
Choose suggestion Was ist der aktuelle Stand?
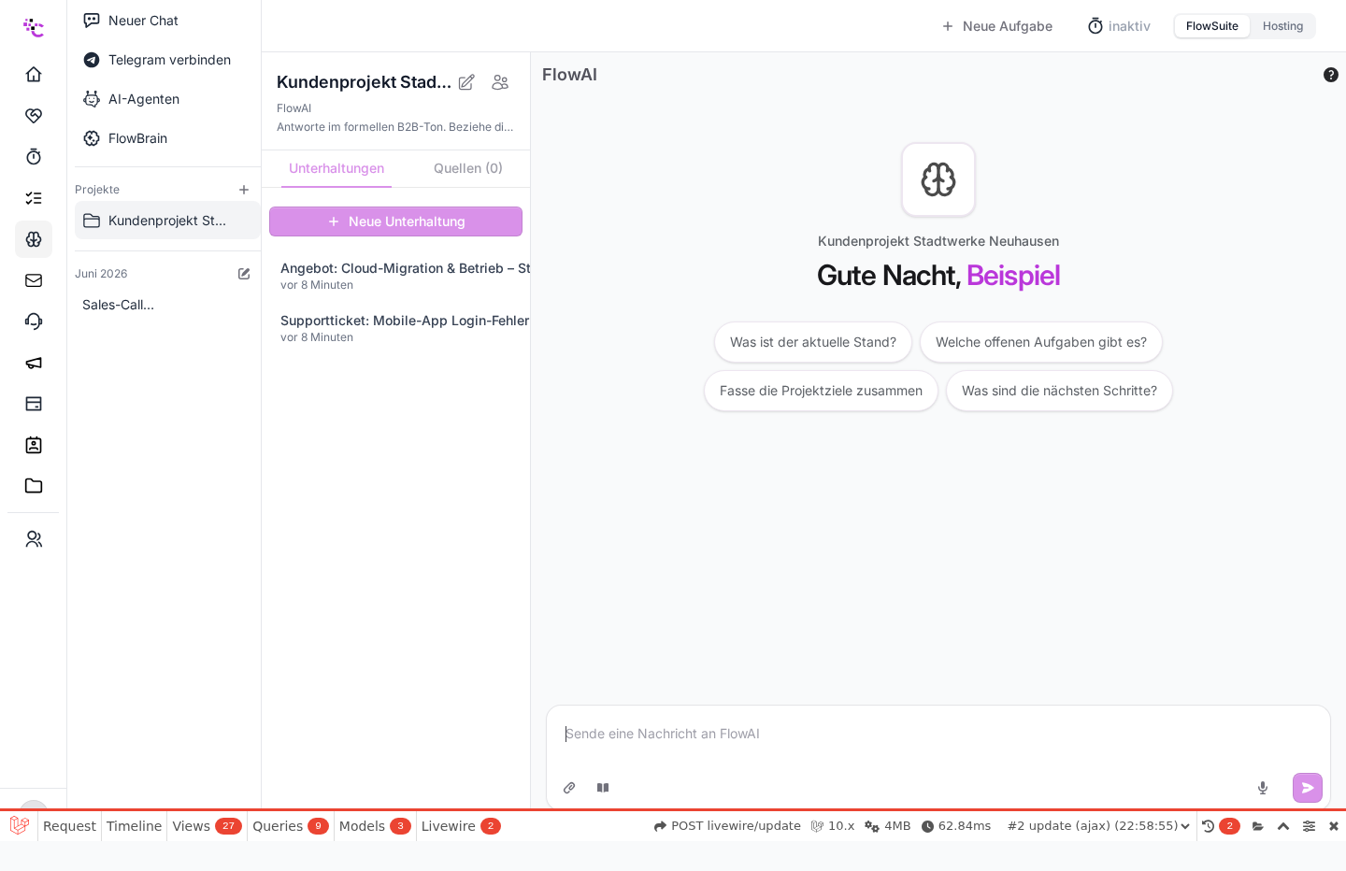(813, 342)
